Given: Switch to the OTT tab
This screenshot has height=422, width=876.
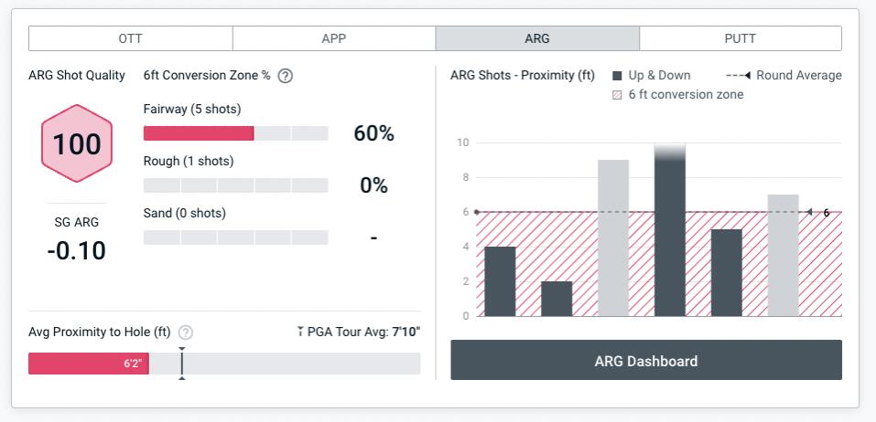Looking at the screenshot, I should click(x=131, y=38).
